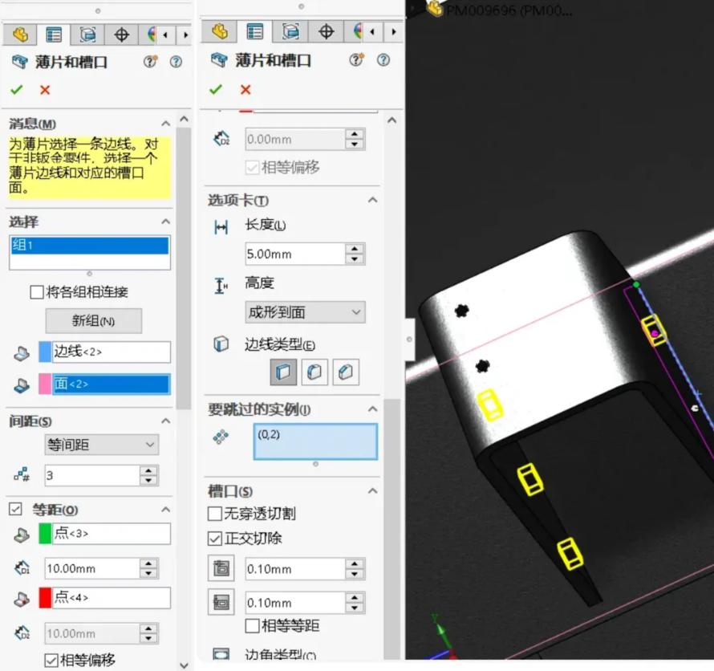Click the 点<4> offset field
Image resolution: width=714 pixels, height=671 pixels.
112,598
